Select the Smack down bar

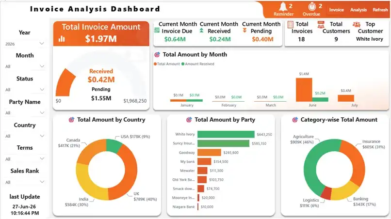[201, 188]
